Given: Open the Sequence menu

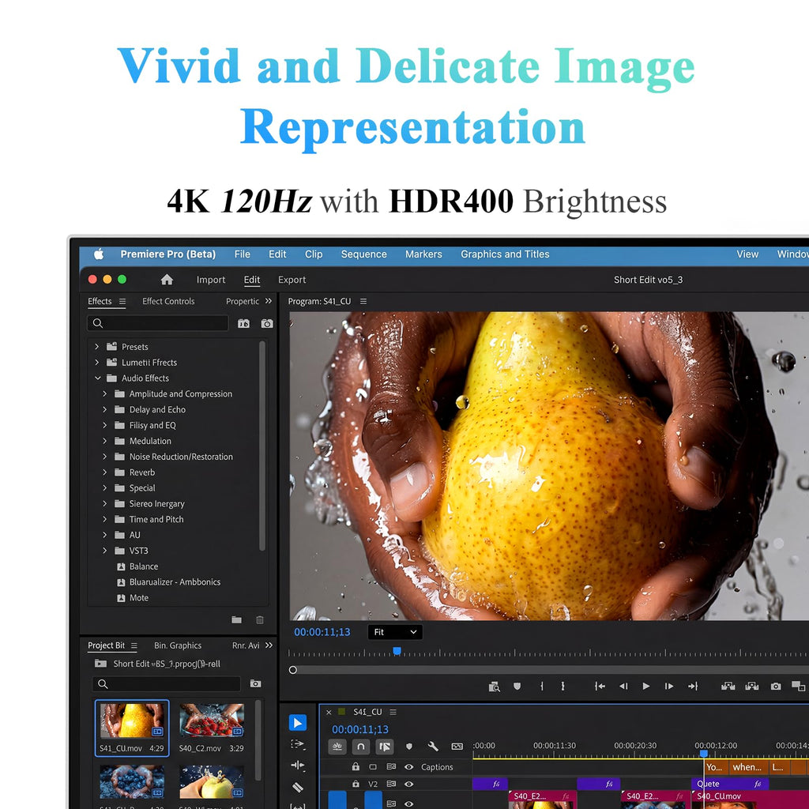Looking at the screenshot, I should (x=363, y=254).
